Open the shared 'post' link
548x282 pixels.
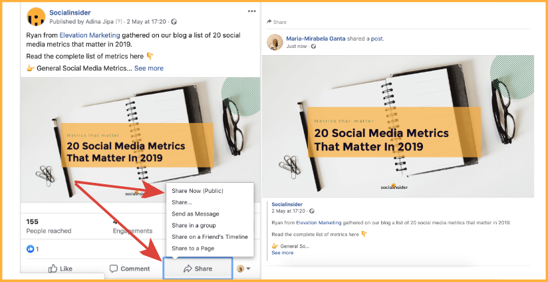376,39
